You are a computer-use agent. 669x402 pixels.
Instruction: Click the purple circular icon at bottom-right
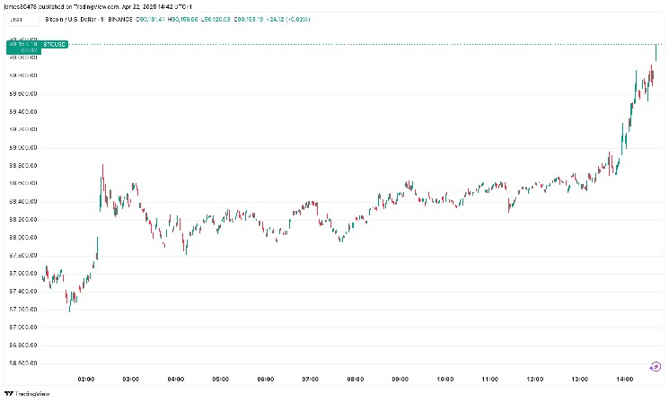click(x=655, y=365)
